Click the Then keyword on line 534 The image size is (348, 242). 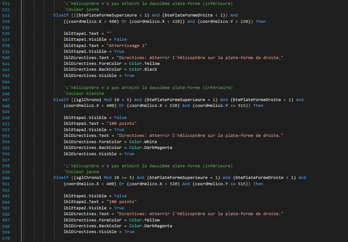[x=261, y=21]
